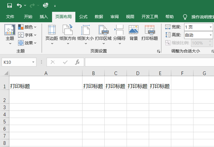
Task: Open the 宽度 width dropdown
Action: point(211,27)
